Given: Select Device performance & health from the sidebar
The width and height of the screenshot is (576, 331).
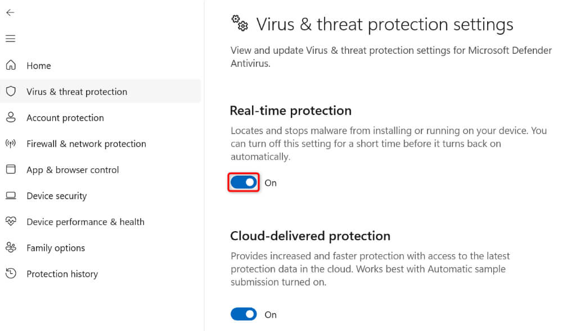Looking at the screenshot, I should click(84, 222).
